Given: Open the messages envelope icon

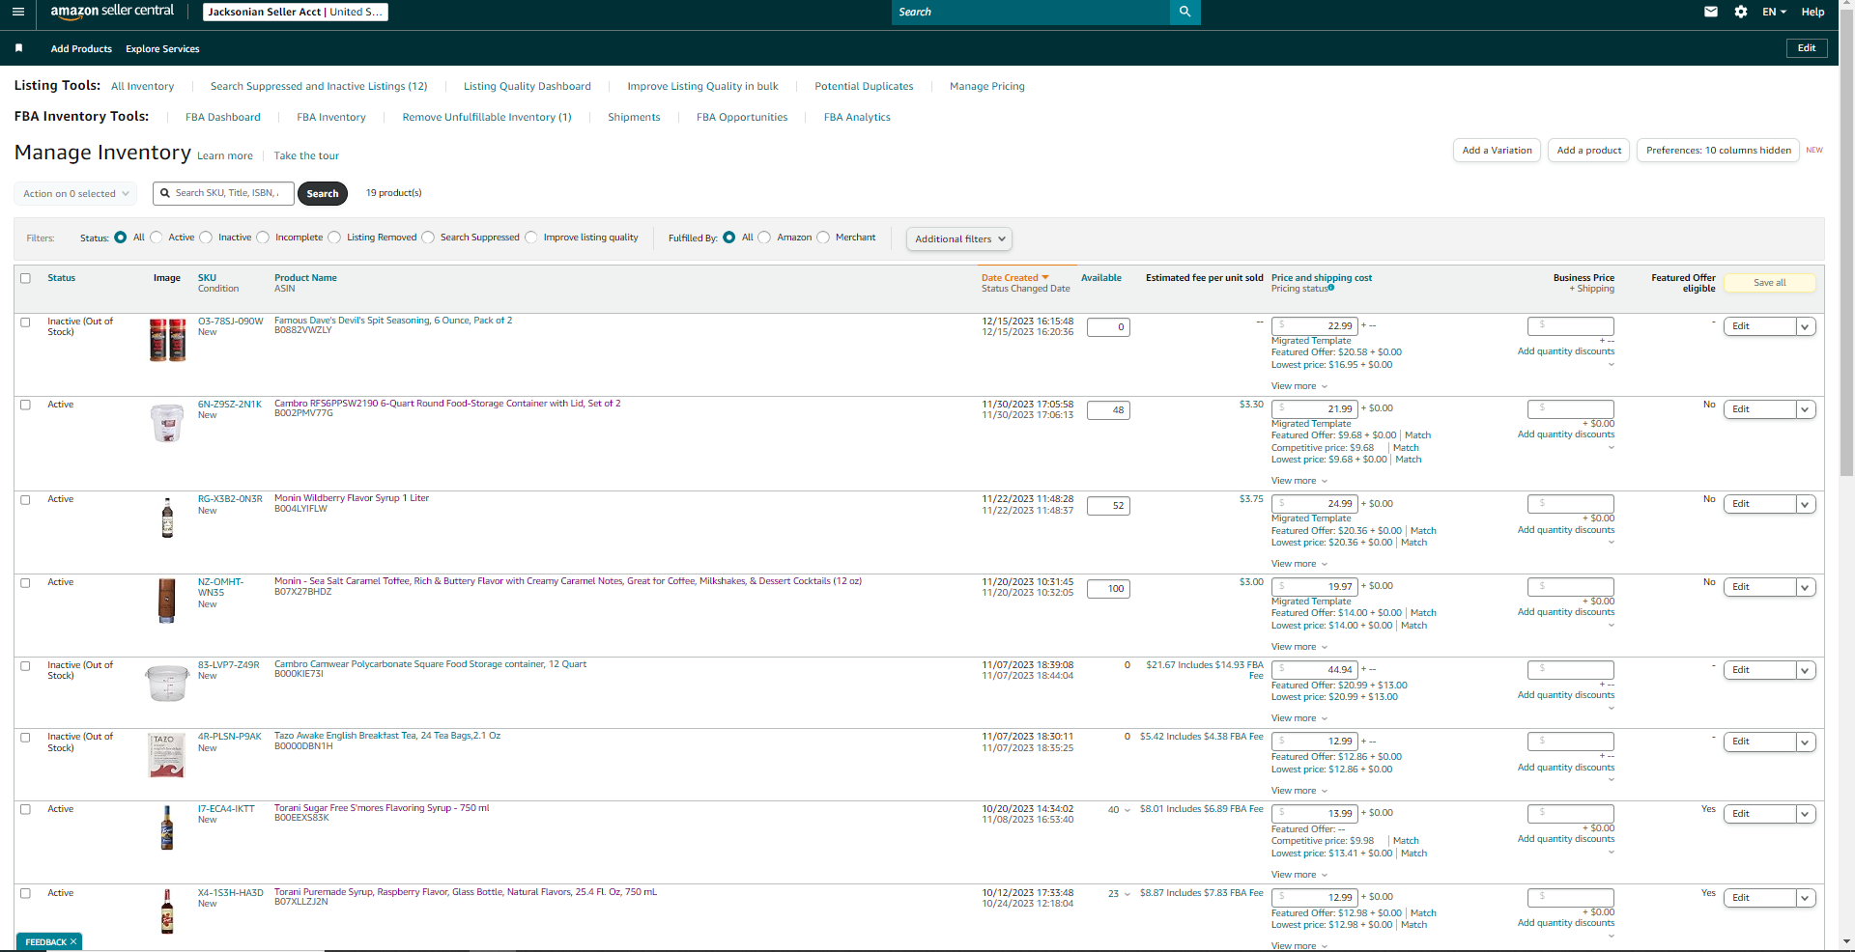Looking at the screenshot, I should [x=1711, y=12].
